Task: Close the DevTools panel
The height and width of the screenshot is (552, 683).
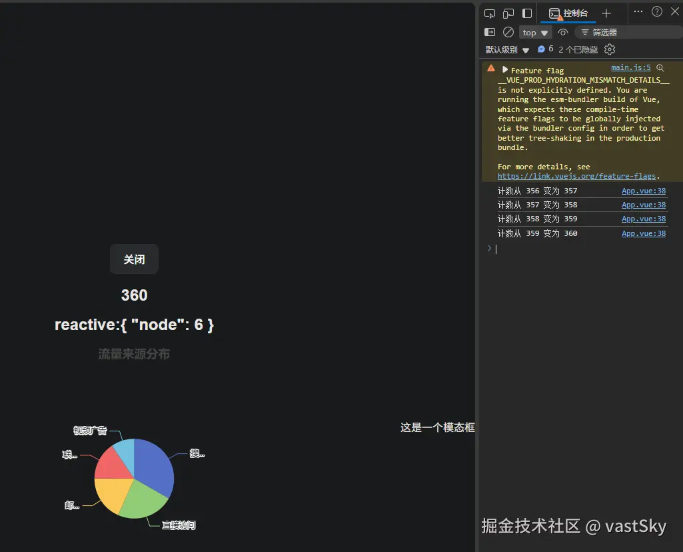Action: click(x=675, y=12)
